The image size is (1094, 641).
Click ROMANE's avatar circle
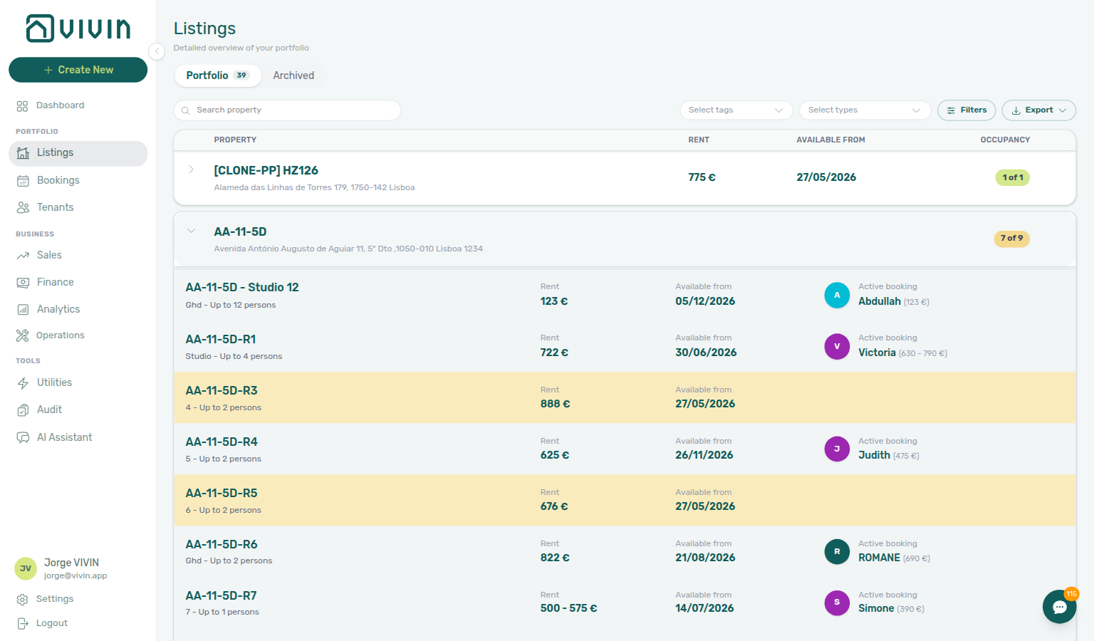point(837,551)
